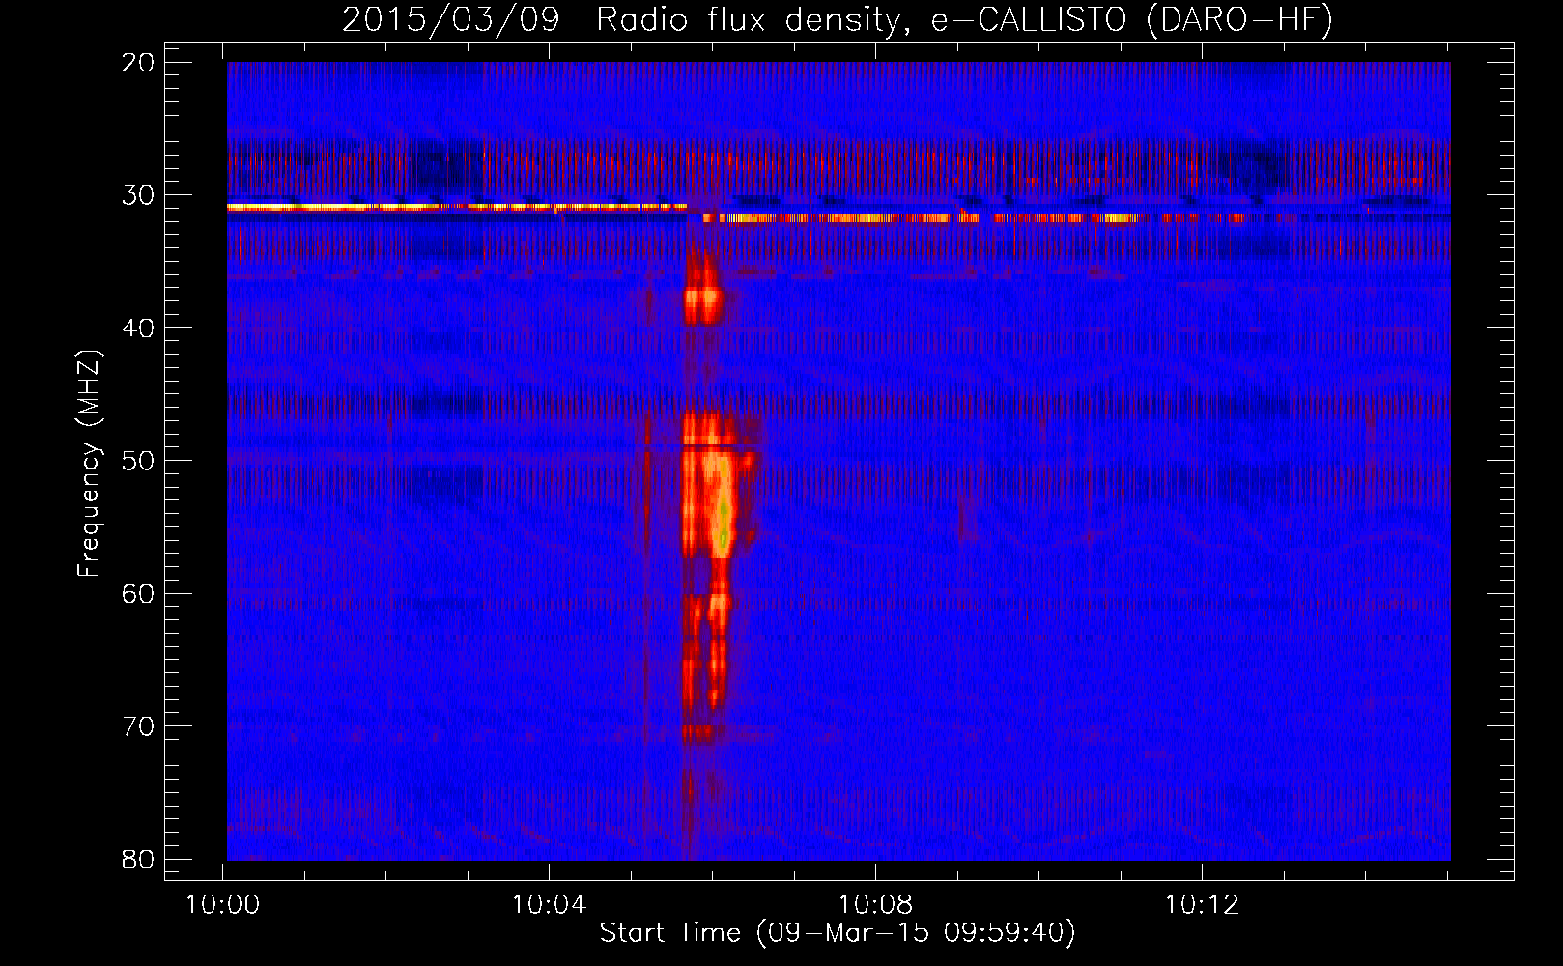1563x966 pixels.
Task: Click the 20 frequency tick label
Action: pyautogui.click(x=138, y=63)
